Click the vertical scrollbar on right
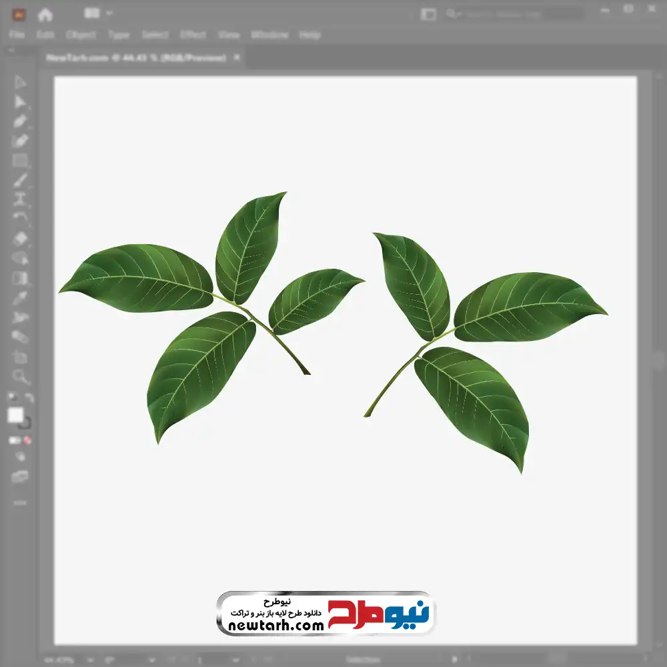The image size is (667, 667). click(x=659, y=361)
